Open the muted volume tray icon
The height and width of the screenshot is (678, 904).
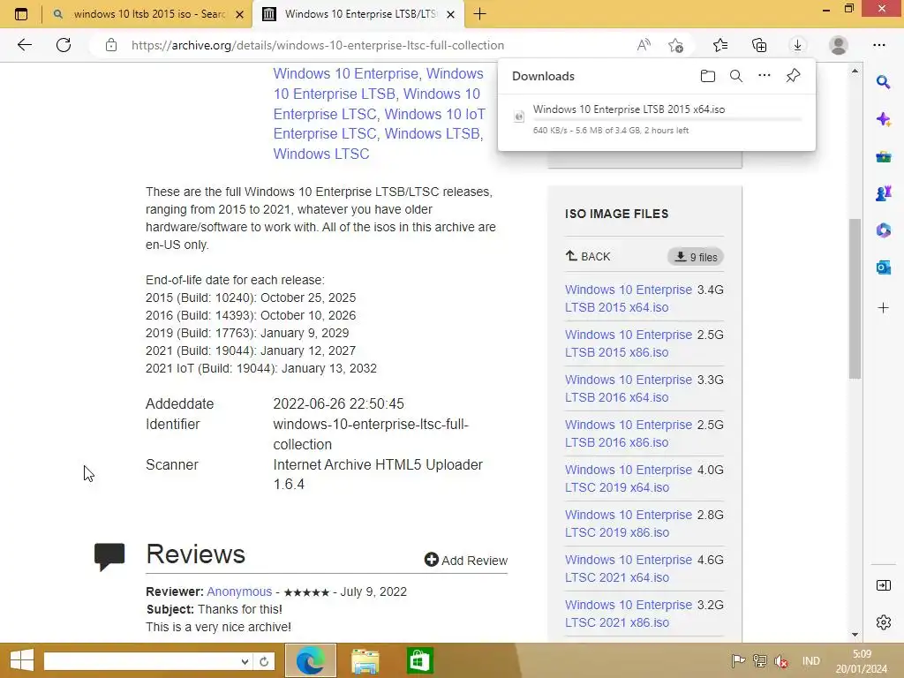tap(781, 660)
